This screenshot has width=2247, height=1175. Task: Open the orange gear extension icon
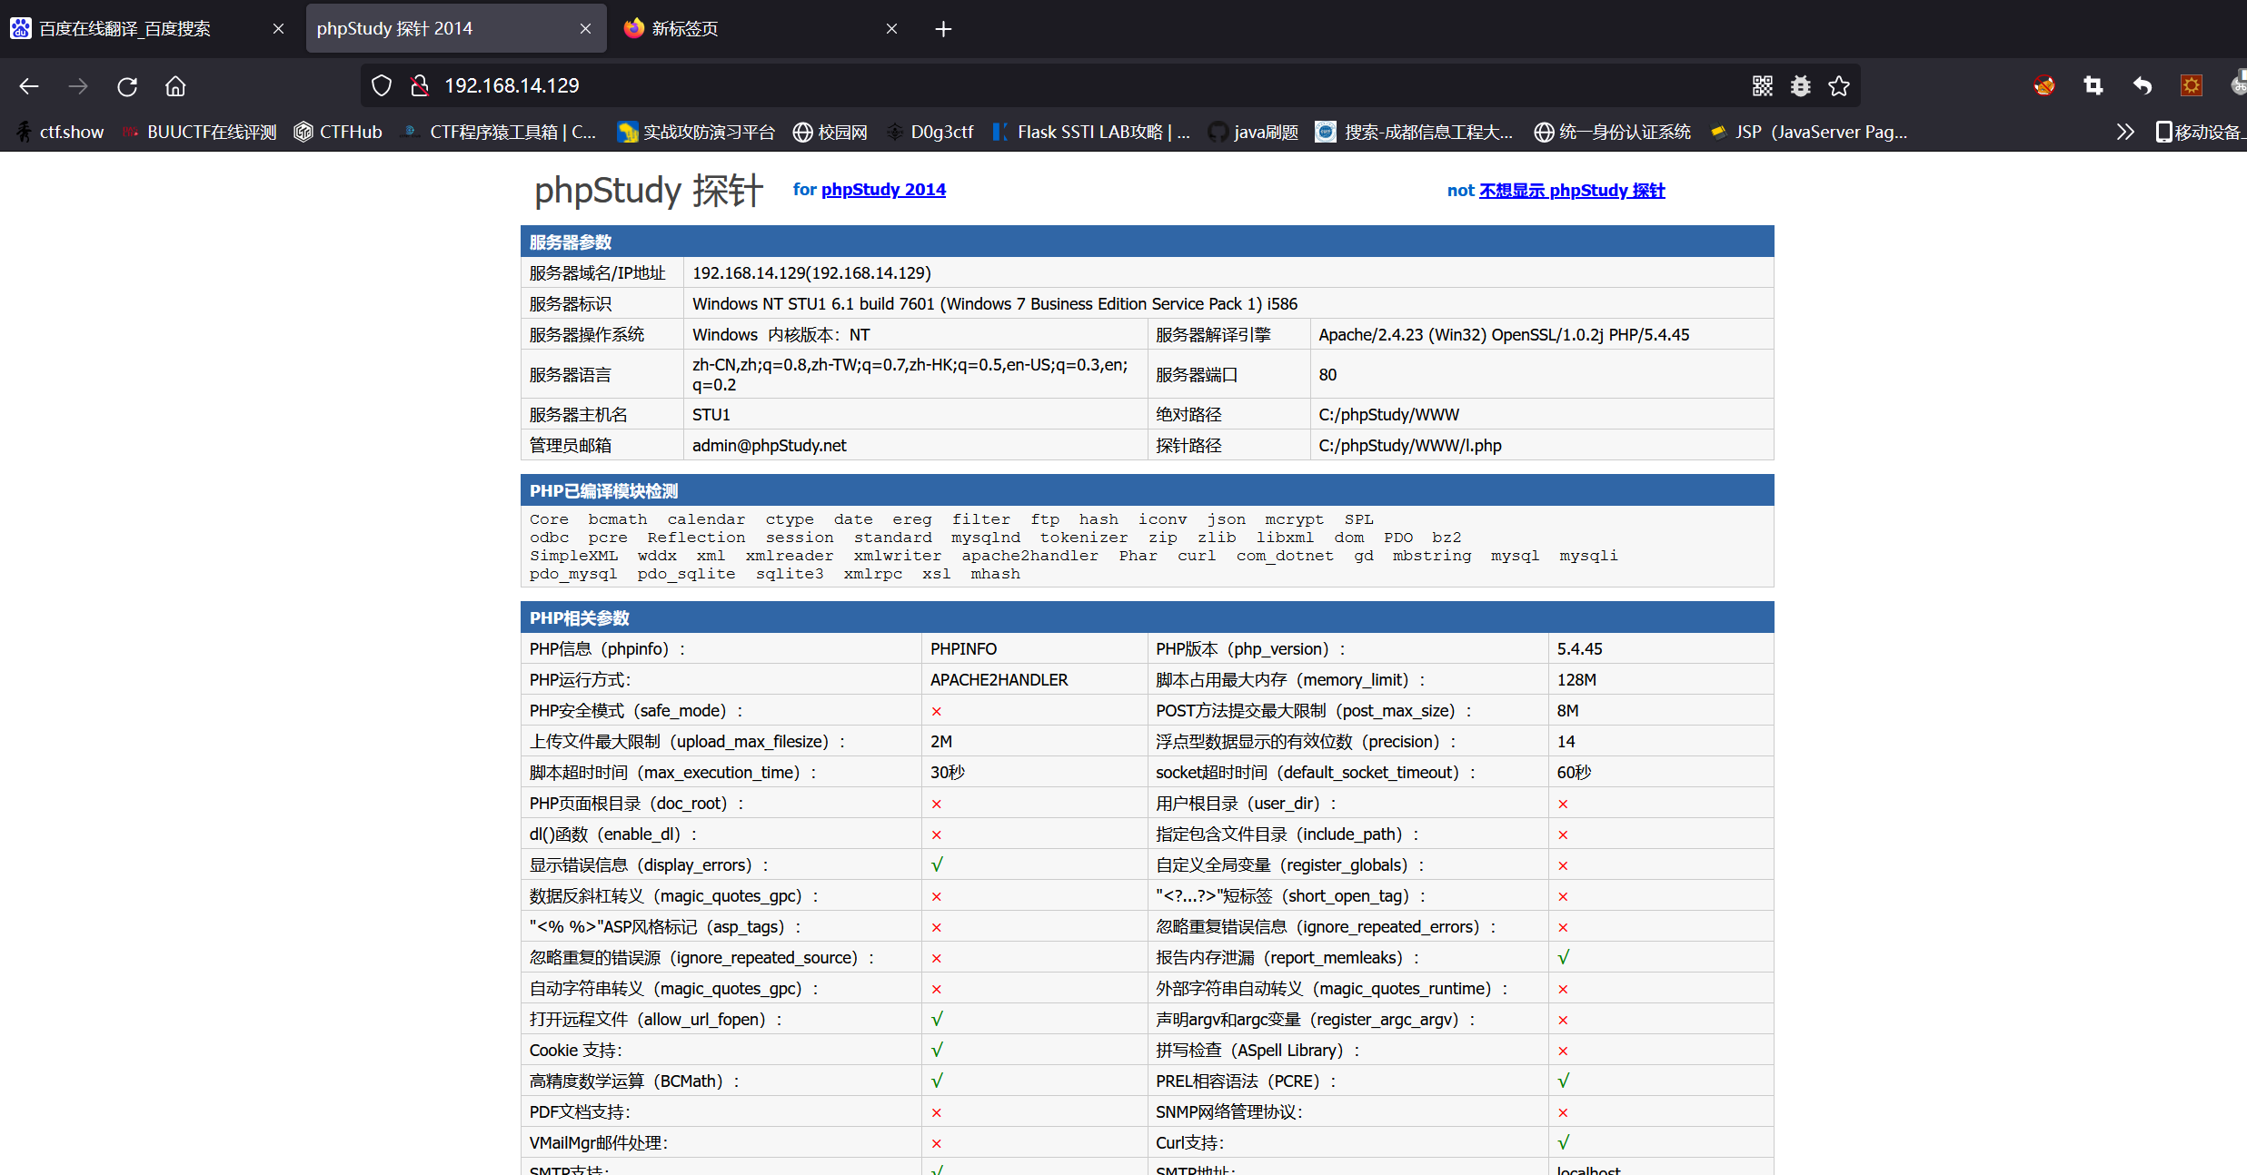point(2192,86)
